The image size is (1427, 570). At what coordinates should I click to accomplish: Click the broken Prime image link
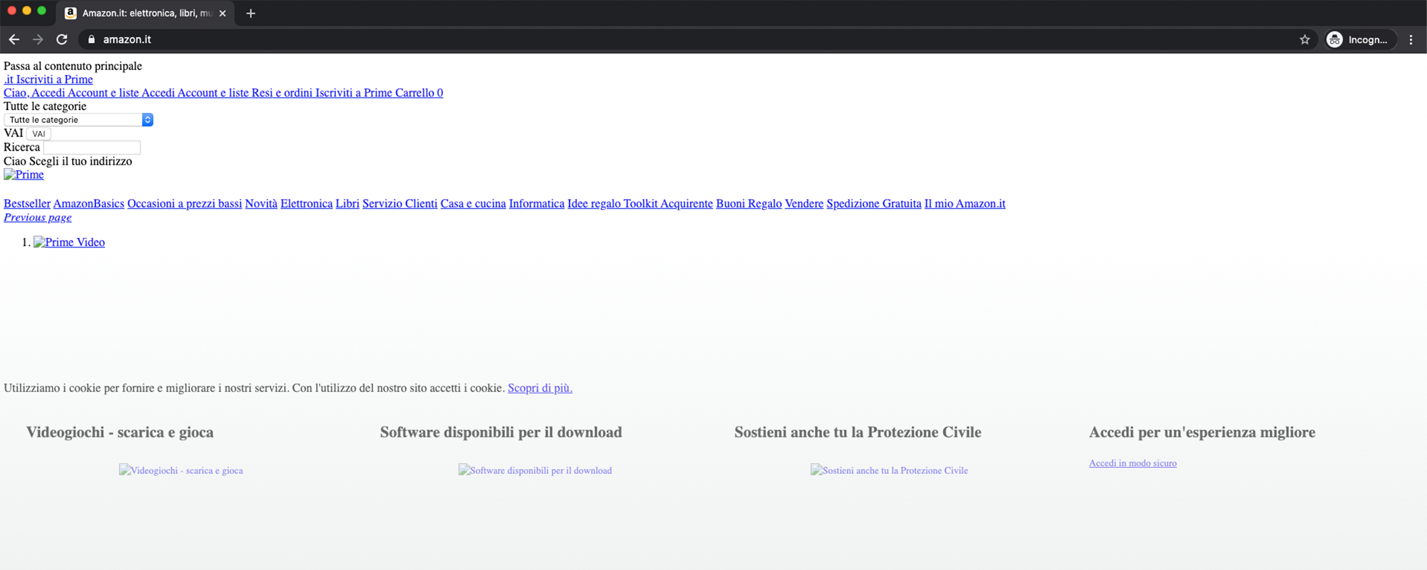pos(24,175)
